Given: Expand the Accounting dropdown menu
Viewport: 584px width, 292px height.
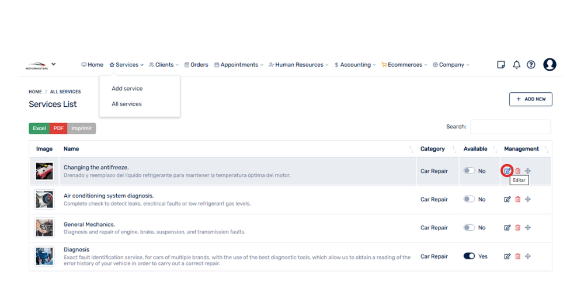Looking at the screenshot, I should [355, 65].
